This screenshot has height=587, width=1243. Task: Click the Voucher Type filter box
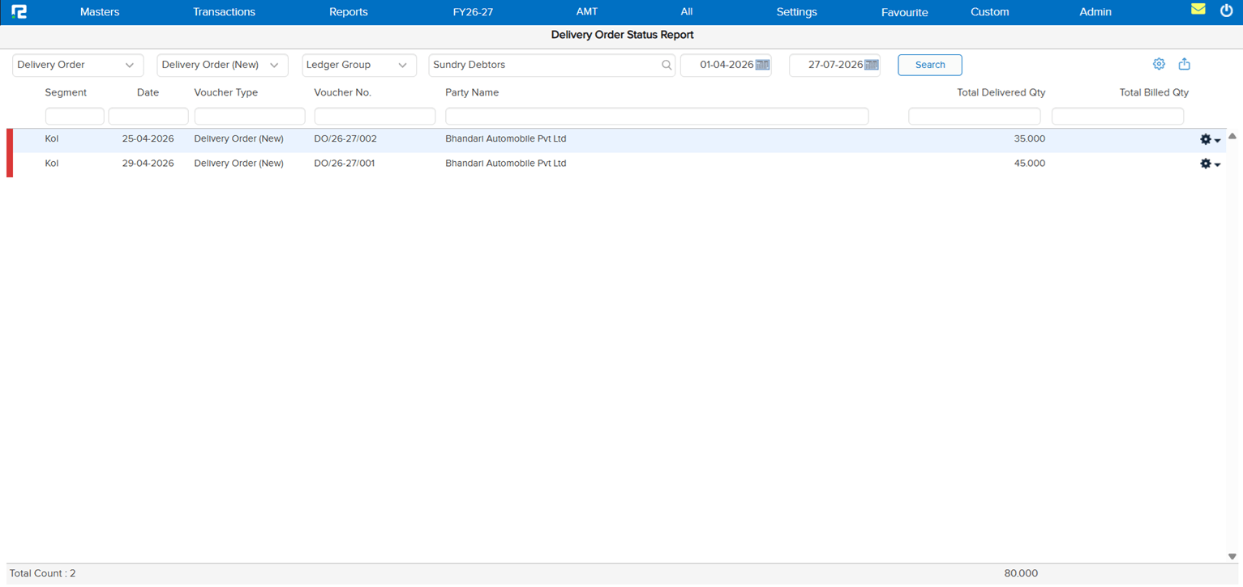click(250, 117)
